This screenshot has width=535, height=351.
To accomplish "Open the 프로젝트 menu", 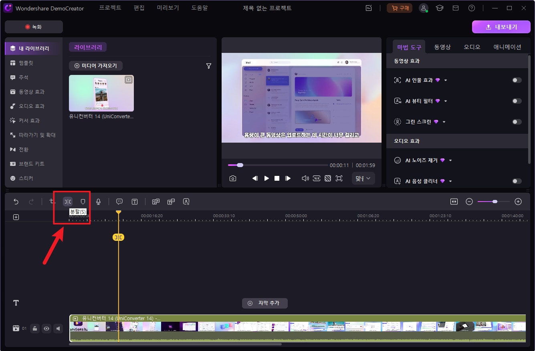I will point(110,8).
